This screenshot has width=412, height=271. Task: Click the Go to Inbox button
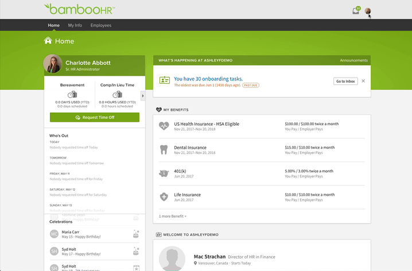(345, 81)
